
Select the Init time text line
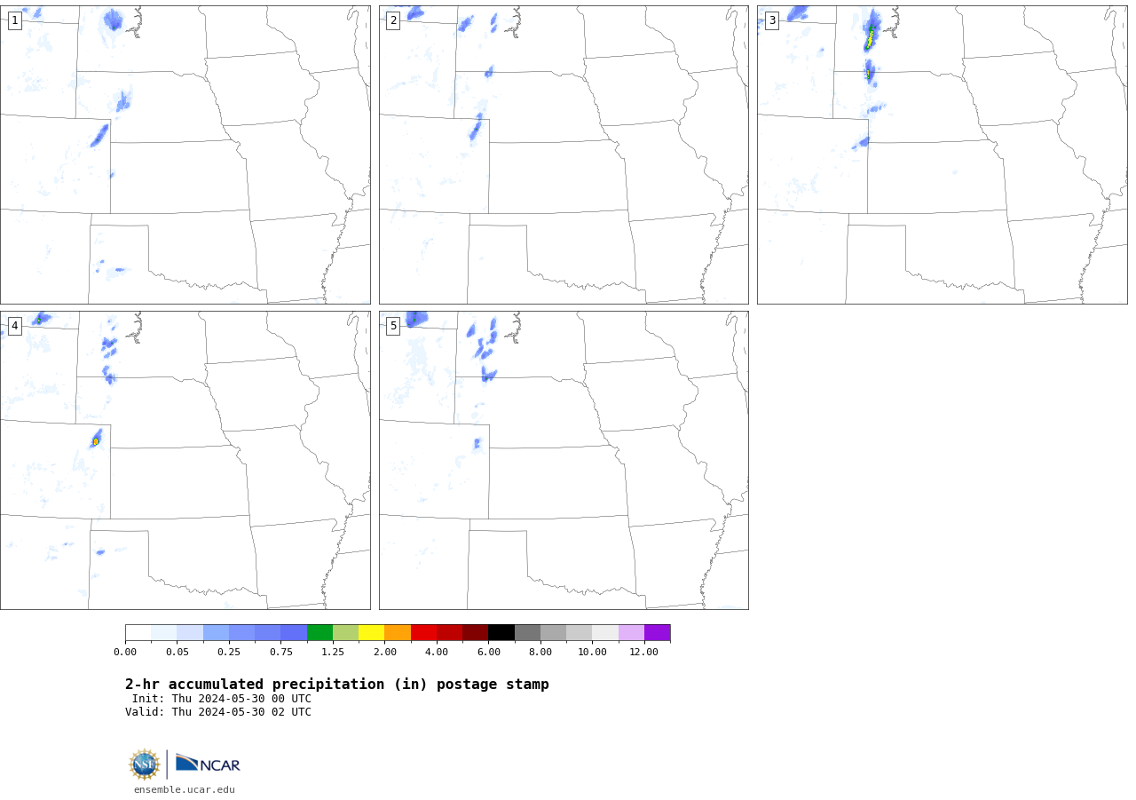point(222,699)
